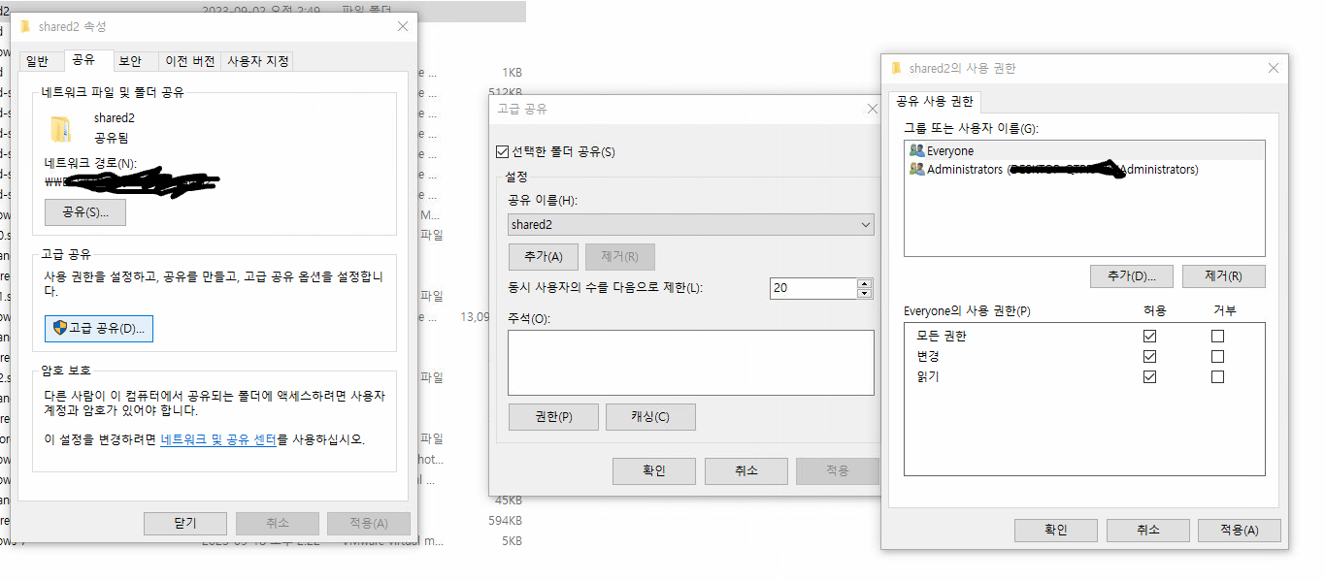Click the shared2 folder icon in properties
Screen dimensions: 1325x581
pyautogui.click(x=60, y=127)
